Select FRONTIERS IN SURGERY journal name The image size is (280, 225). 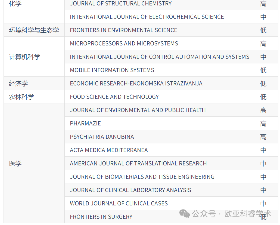click(101, 217)
